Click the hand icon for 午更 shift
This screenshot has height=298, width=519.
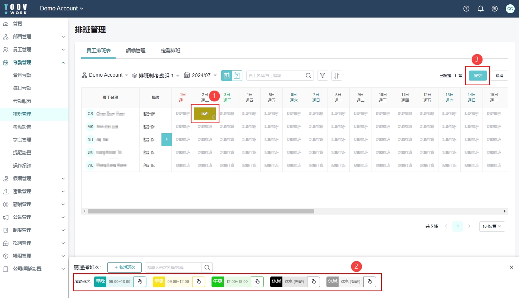[x=257, y=282]
